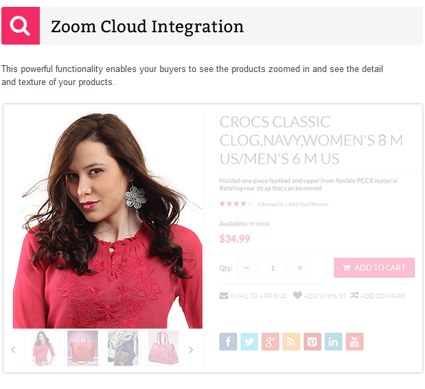Open the YouTube icon
The image size is (425, 389).
pyautogui.click(x=354, y=342)
